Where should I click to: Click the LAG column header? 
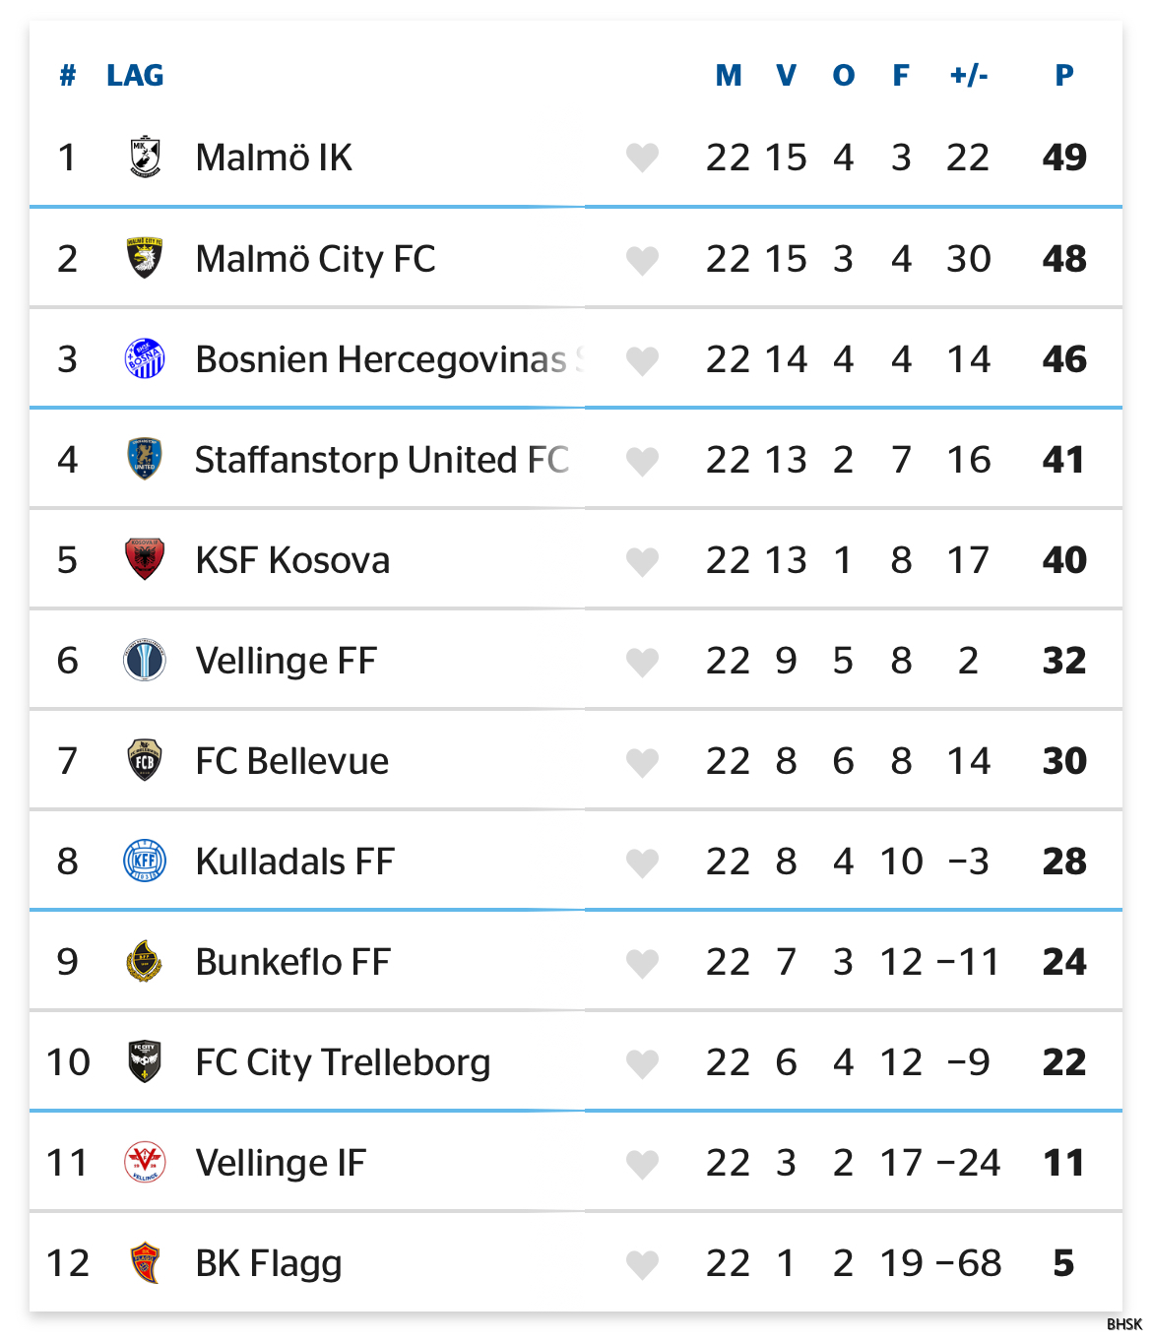click(x=135, y=76)
